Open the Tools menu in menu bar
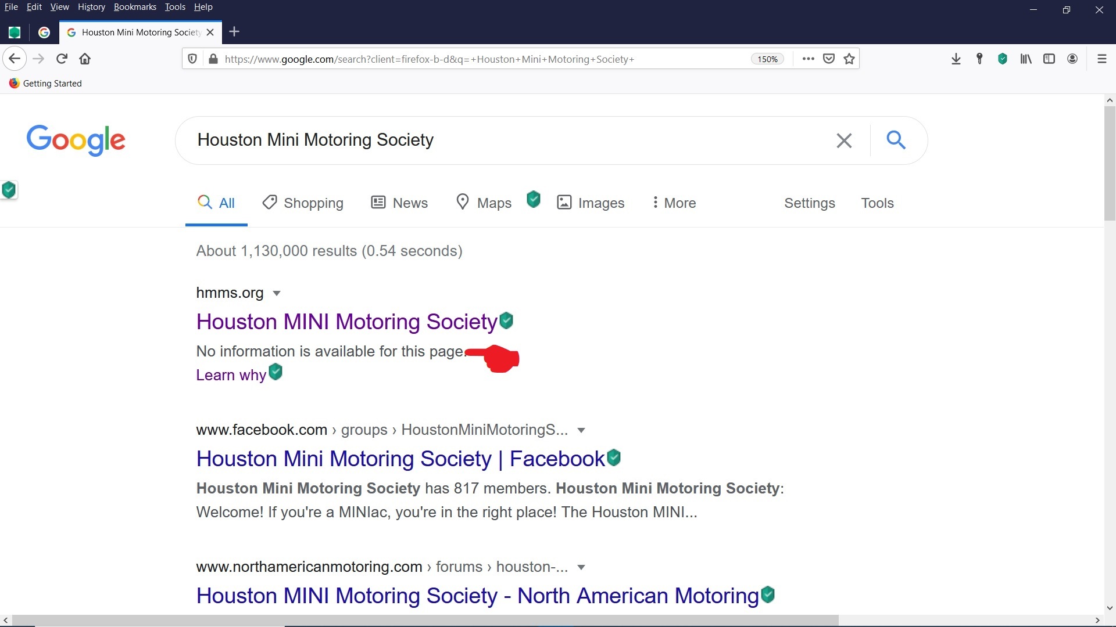Image resolution: width=1116 pixels, height=627 pixels. [x=175, y=7]
